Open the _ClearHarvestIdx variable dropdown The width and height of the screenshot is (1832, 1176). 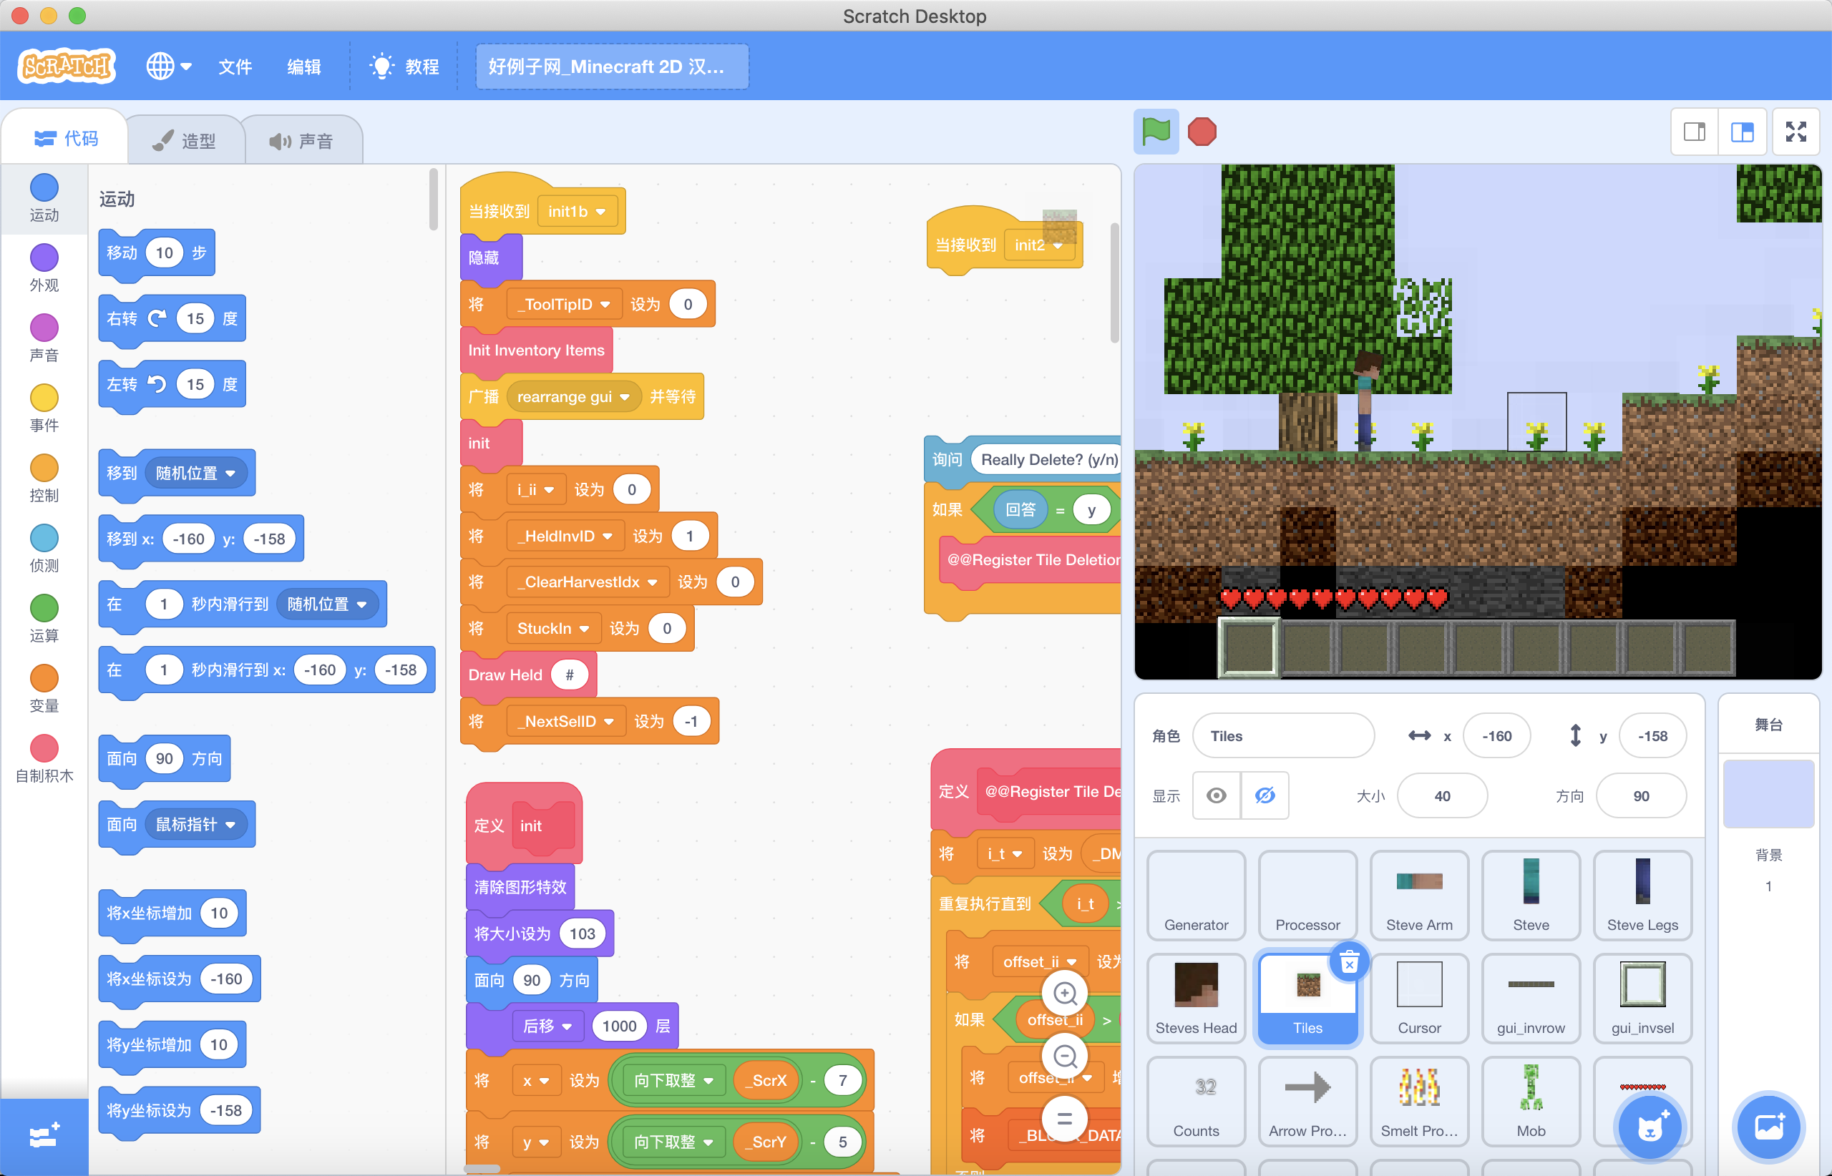point(588,582)
